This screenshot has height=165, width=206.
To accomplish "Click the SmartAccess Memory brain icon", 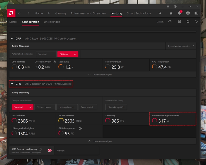I will click(50, 151).
